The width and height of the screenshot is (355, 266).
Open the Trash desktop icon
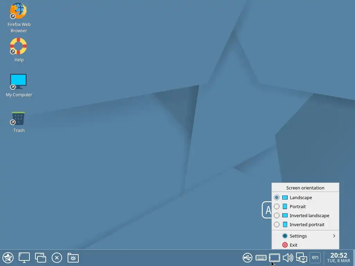click(x=19, y=122)
